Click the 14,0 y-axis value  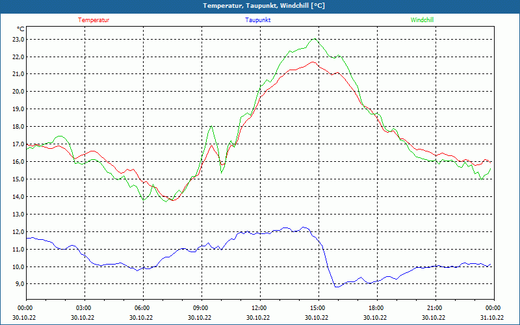click(19, 197)
